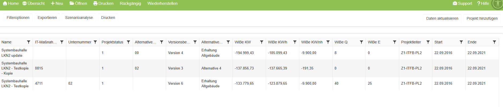The height and width of the screenshot is (107, 503).
Task: Filter the WiBe Q column
Action: click(361, 42)
